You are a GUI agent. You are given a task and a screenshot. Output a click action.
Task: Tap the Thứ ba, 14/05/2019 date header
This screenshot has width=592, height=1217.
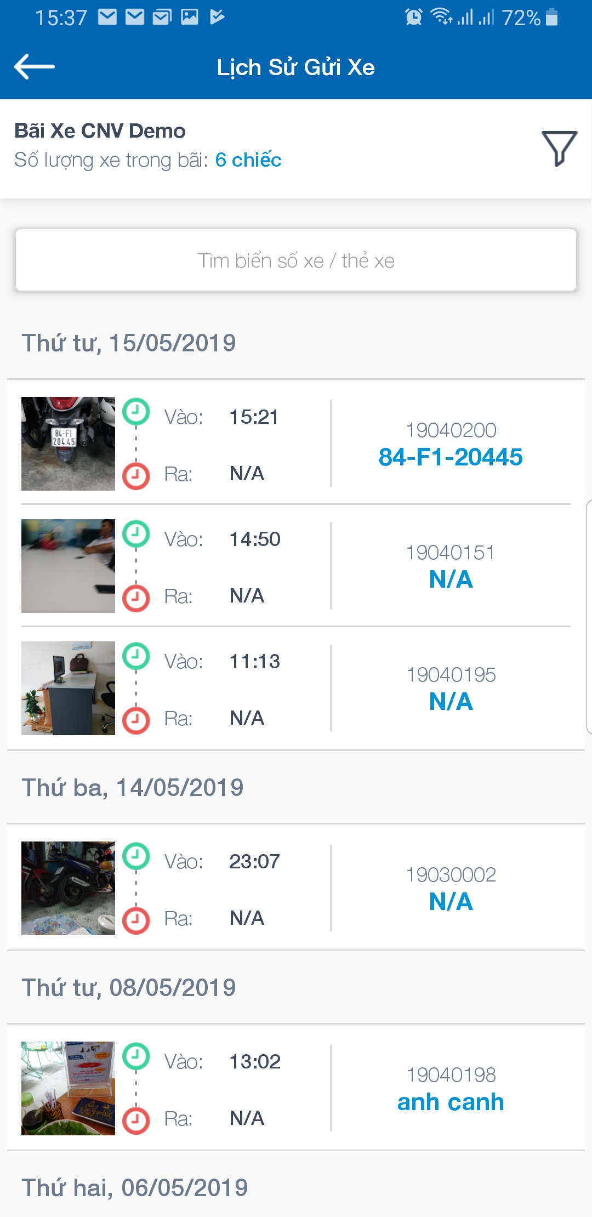[133, 788]
